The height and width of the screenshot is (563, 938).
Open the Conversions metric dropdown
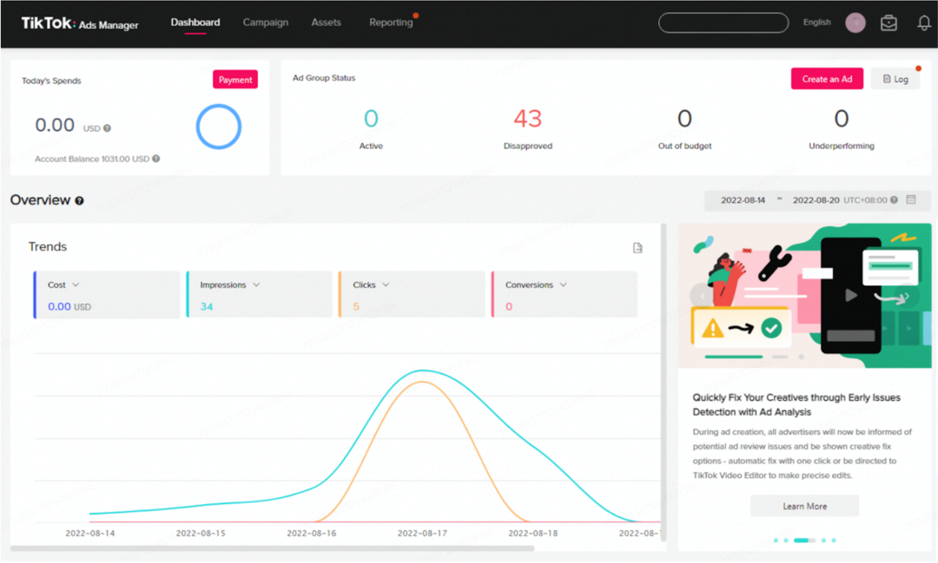coord(563,285)
